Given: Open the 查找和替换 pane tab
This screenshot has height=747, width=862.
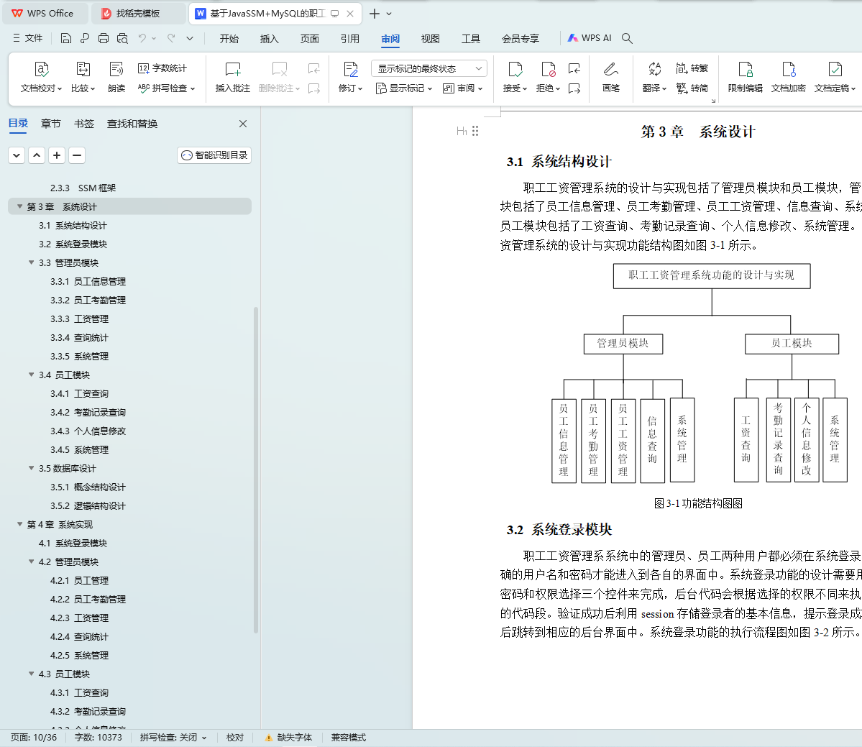Looking at the screenshot, I should (132, 124).
